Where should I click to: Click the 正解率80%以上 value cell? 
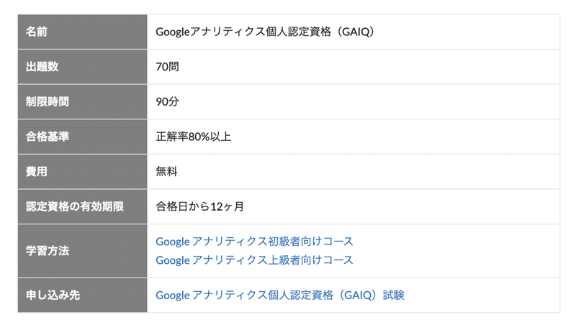(x=354, y=137)
